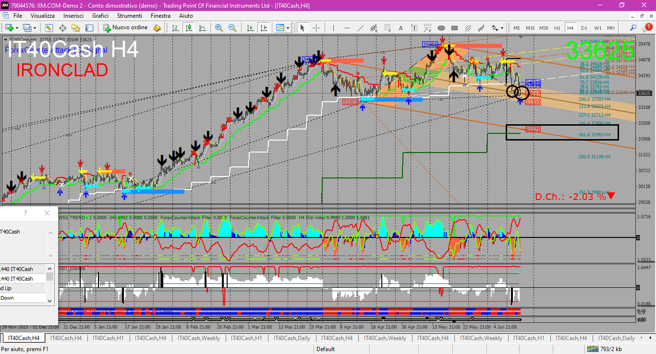
Task: Open the File menu
Action: click(x=18, y=15)
